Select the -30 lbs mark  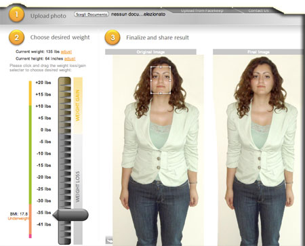tap(44, 201)
